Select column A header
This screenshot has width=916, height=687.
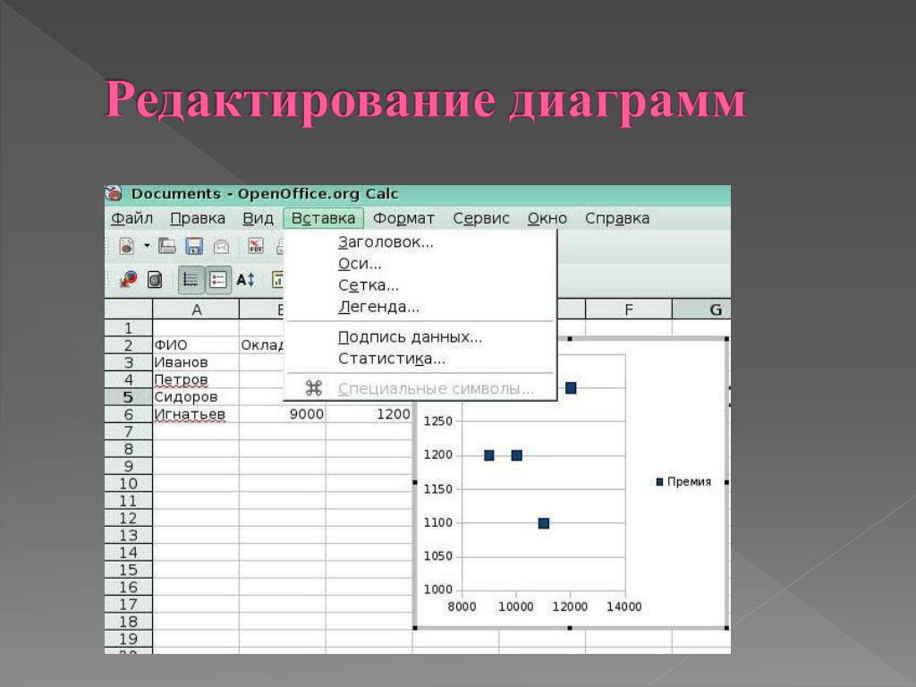click(196, 310)
